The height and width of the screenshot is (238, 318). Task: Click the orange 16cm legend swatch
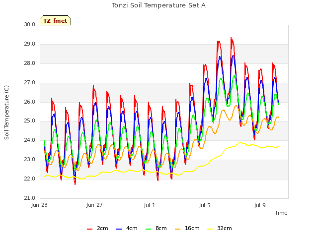(178, 229)
